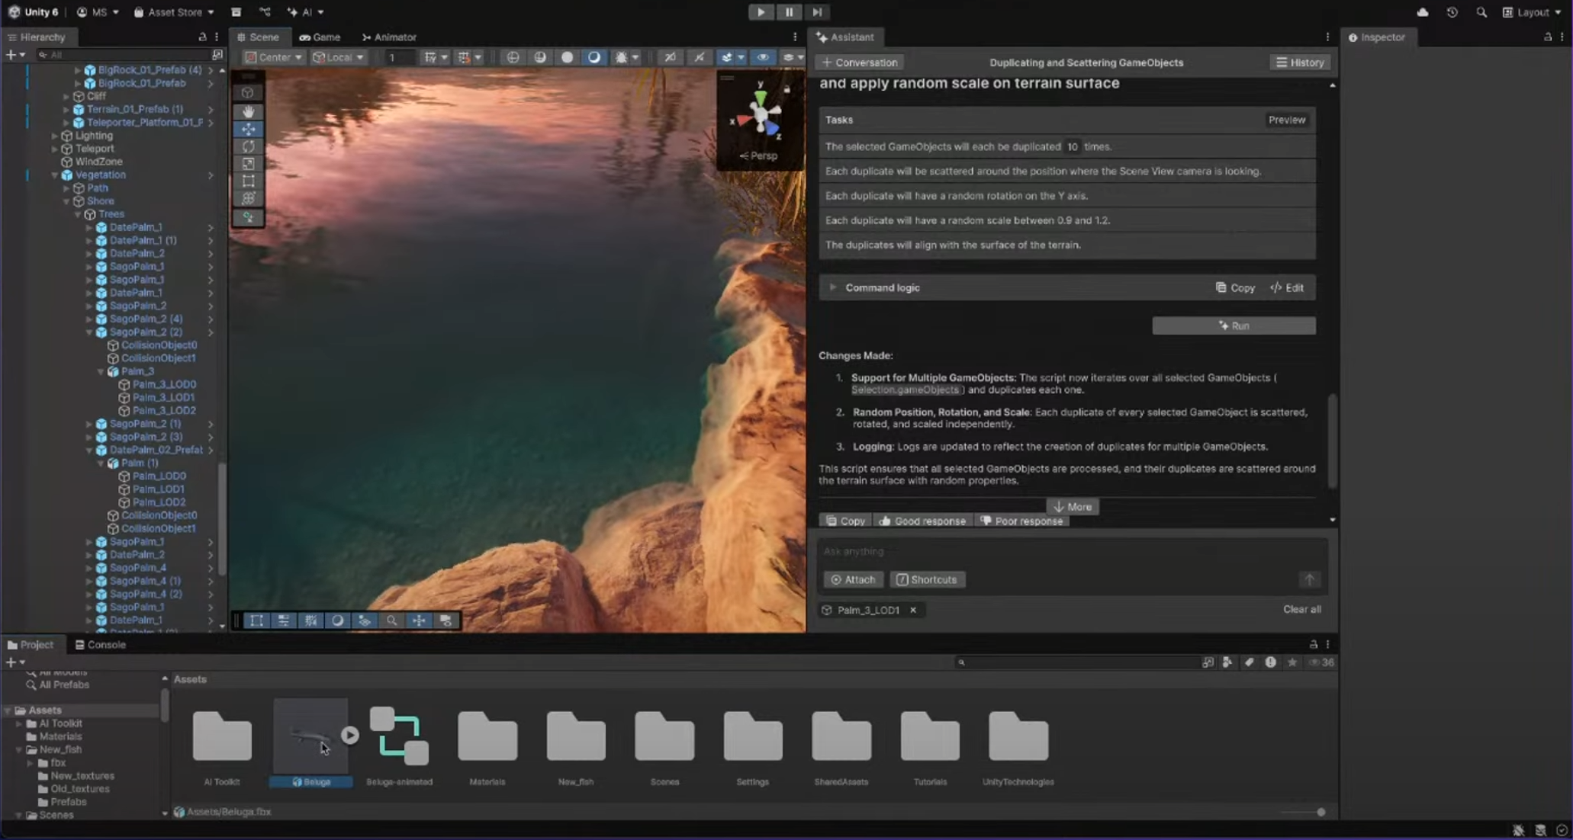Screen dimensions: 1573x840
Task: Select the Hand (view) tool
Action: pyautogui.click(x=248, y=111)
